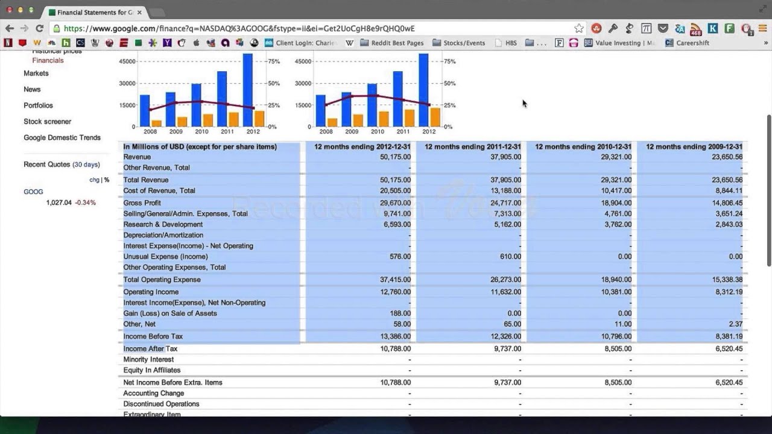Open Markets in the left sidebar
The image size is (772, 434).
(x=36, y=73)
